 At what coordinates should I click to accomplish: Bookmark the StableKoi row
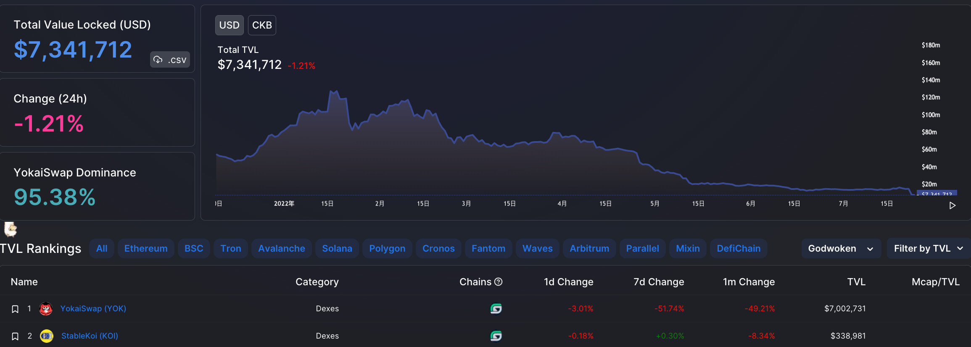coord(15,336)
